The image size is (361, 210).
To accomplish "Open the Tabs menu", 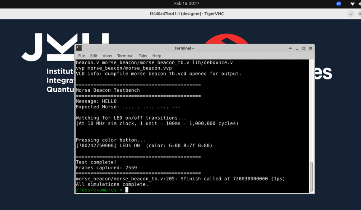I will (x=143, y=56).
